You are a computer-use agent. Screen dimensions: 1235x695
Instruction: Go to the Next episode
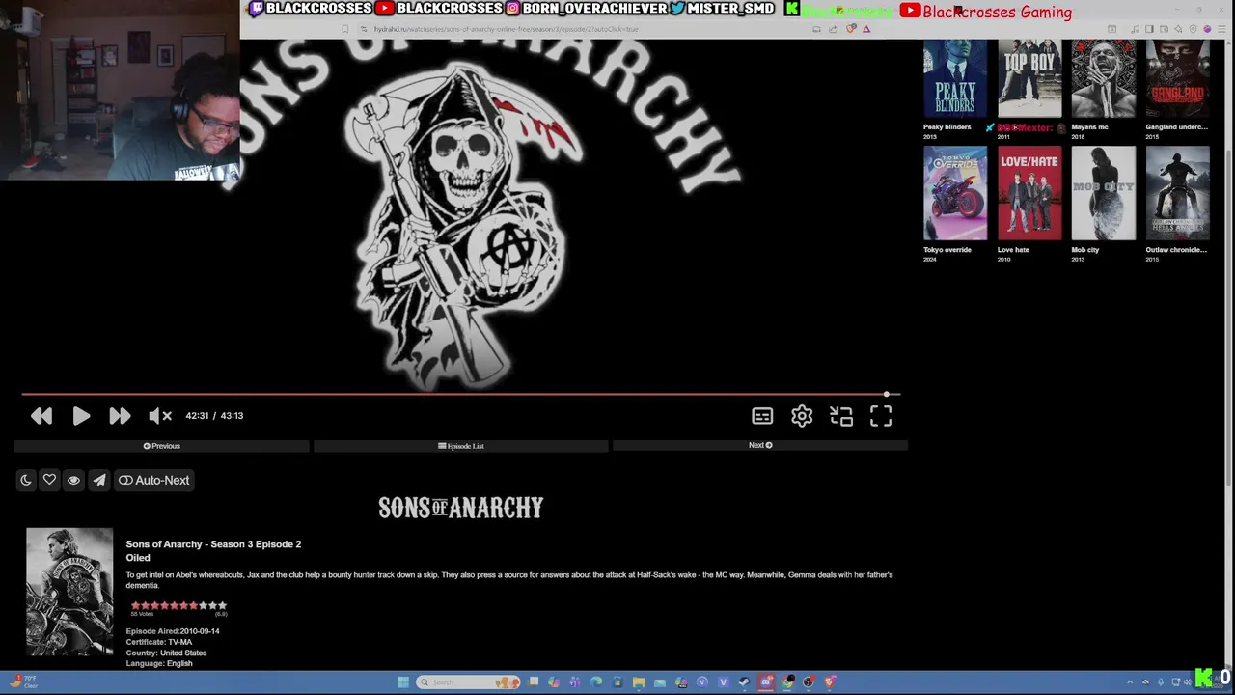(x=760, y=446)
